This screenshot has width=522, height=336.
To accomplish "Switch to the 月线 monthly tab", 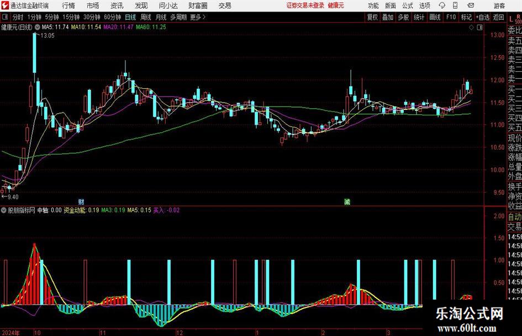I will click(x=161, y=17).
